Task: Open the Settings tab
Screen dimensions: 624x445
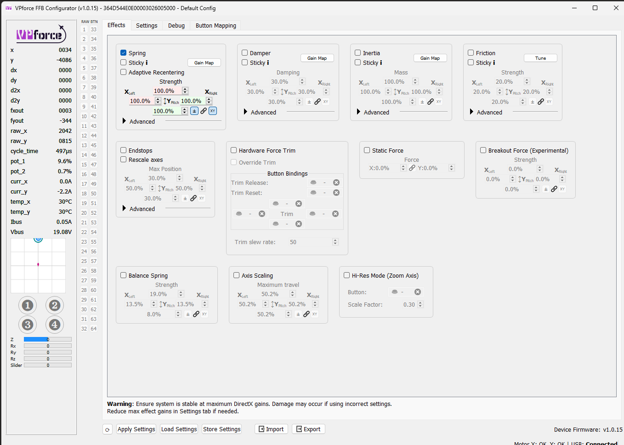Action: [x=147, y=26]
